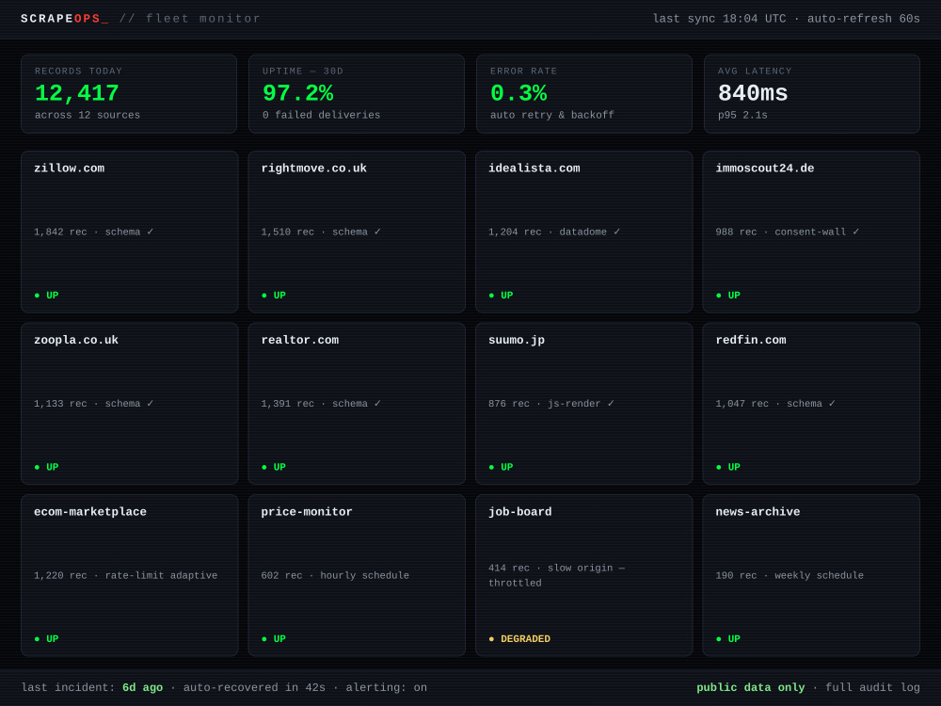Click '1,133 rec · schema ✓' on zoopla.co.uk
941x706 pixels.
94,404
